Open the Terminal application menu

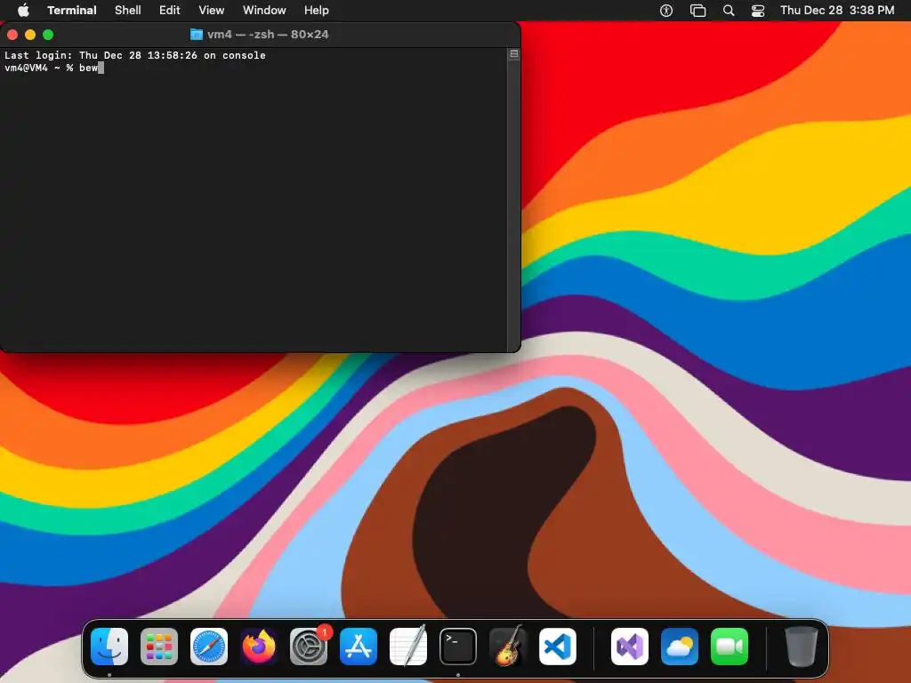point(72,11)
